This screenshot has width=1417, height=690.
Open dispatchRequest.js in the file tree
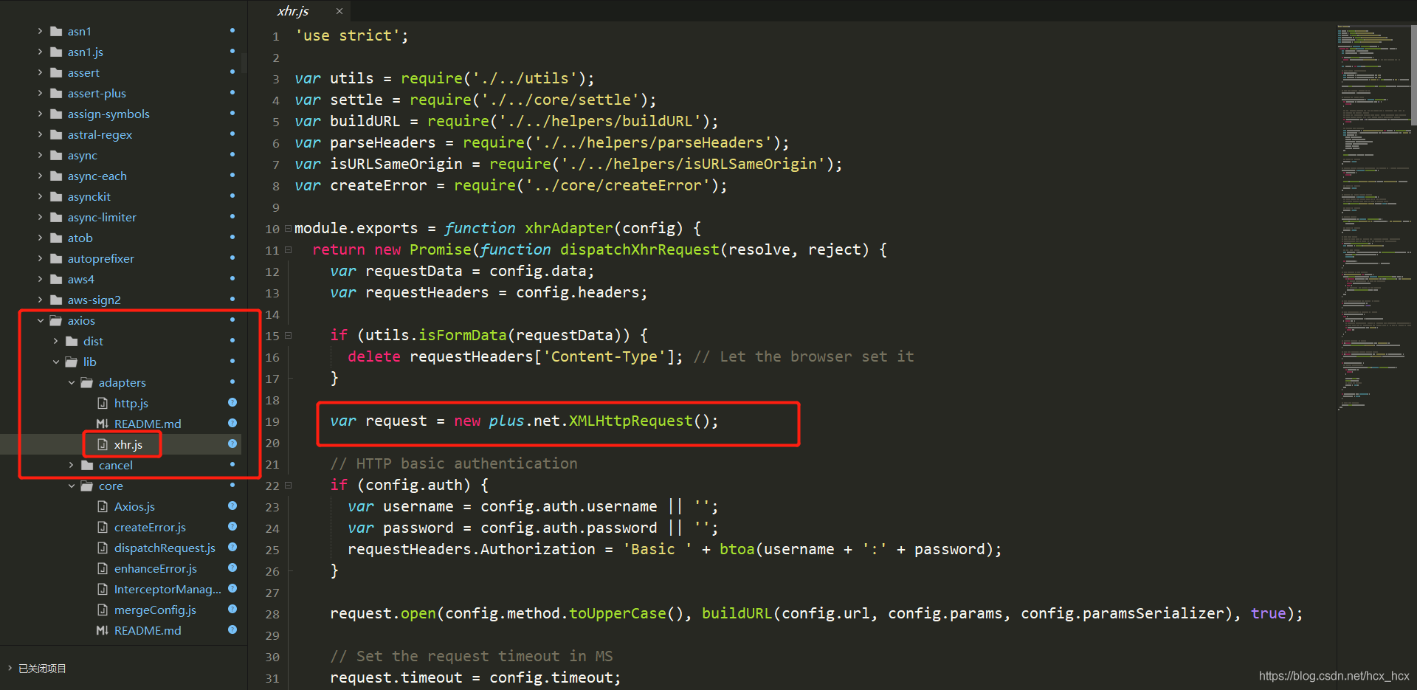click(x=165, y=548)
